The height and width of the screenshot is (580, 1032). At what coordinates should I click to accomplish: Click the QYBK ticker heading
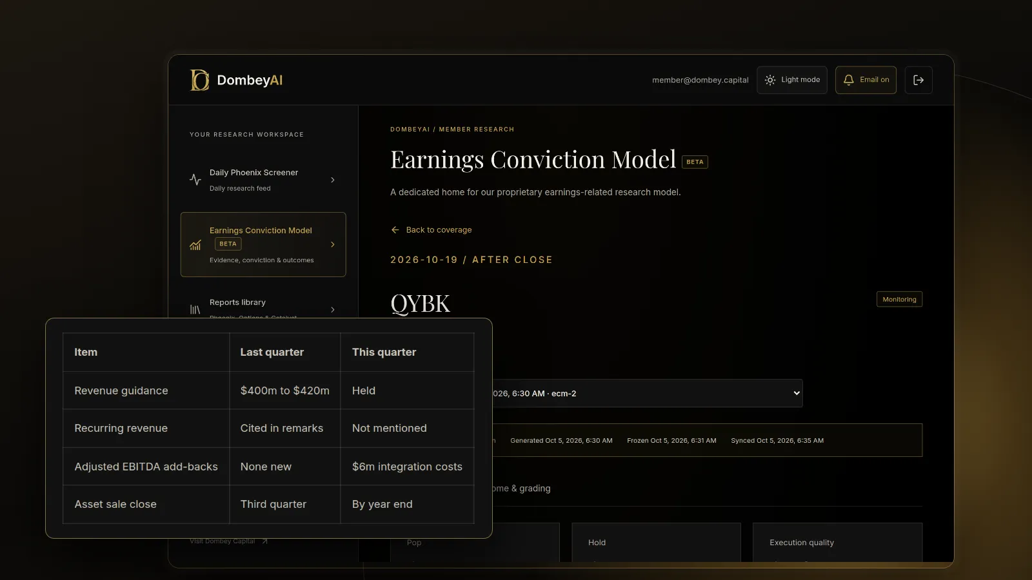(420, 304)
